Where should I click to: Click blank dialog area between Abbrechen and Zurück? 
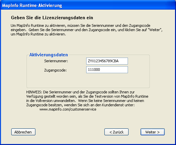tap(70, 132)
